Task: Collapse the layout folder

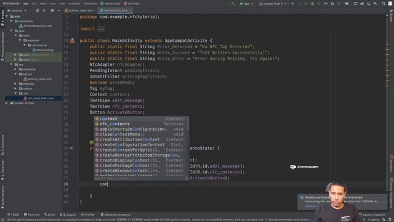Action: point(15,74)
